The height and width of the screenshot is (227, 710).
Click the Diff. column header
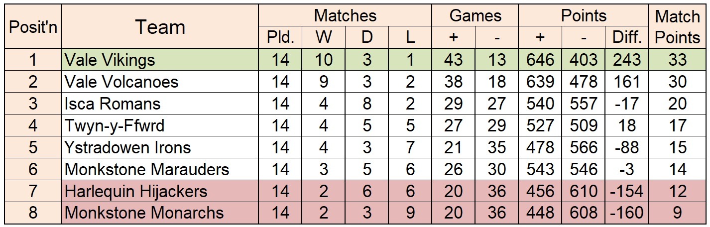point(627,38)
